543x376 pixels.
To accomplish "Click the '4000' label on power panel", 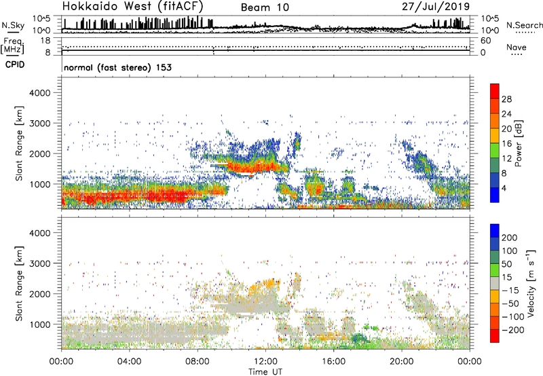I will (x=39, y=93).
